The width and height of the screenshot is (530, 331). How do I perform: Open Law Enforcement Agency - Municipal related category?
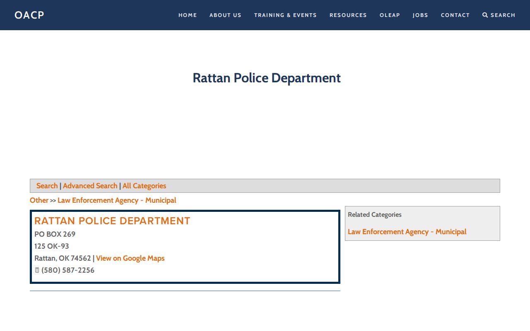pos(407,232)
